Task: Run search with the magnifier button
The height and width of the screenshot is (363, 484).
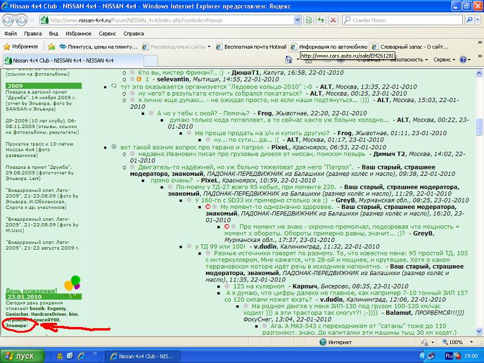Action: [469, 21]
